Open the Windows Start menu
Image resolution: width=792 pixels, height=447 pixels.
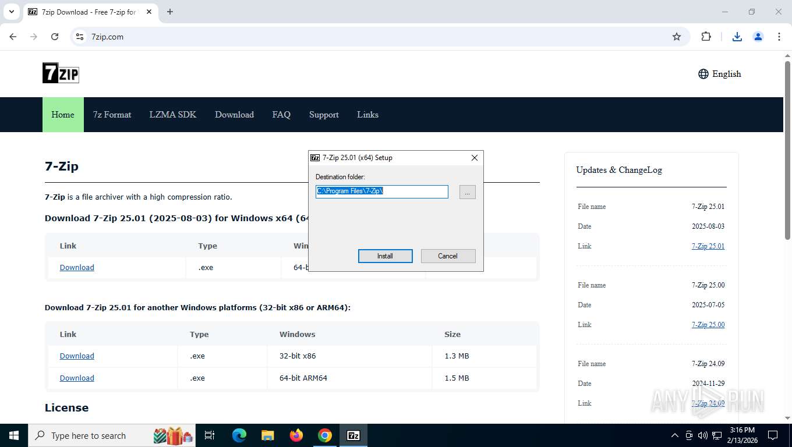[x=14, y=435]
